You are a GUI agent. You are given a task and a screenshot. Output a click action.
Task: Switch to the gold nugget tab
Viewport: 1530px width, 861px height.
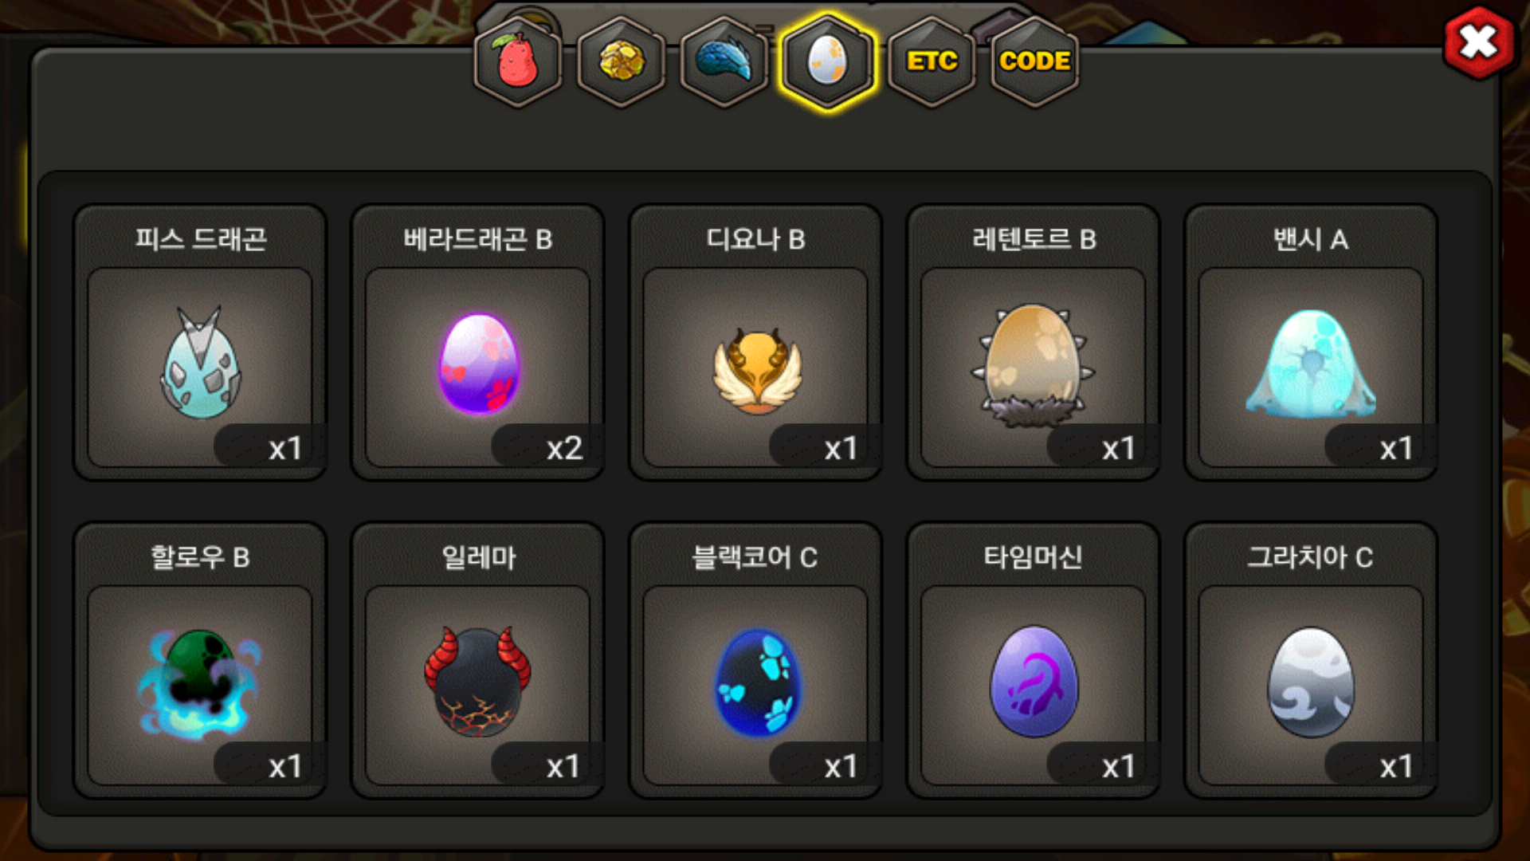622,61
